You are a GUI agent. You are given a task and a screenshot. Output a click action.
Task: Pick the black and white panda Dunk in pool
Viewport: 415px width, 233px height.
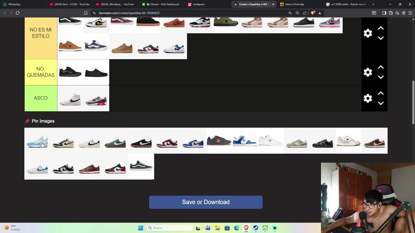pyautogui.click(x=63, y=167)
